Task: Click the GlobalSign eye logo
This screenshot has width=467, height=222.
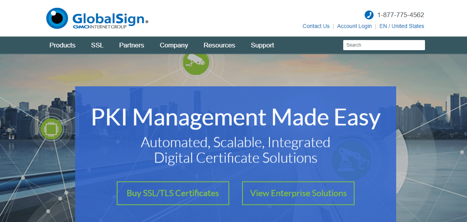Action: point(57,18)
